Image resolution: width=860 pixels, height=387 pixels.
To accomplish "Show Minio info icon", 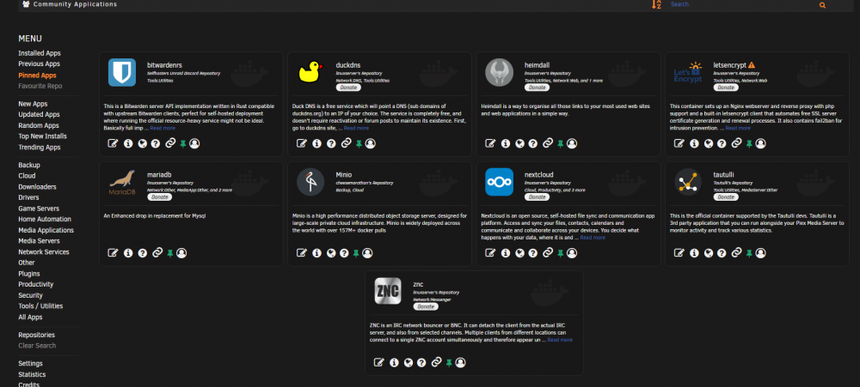I will [317, 253].
